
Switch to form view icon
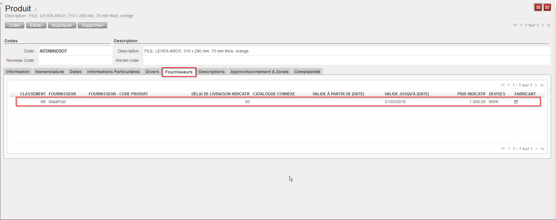click(547, 7)
